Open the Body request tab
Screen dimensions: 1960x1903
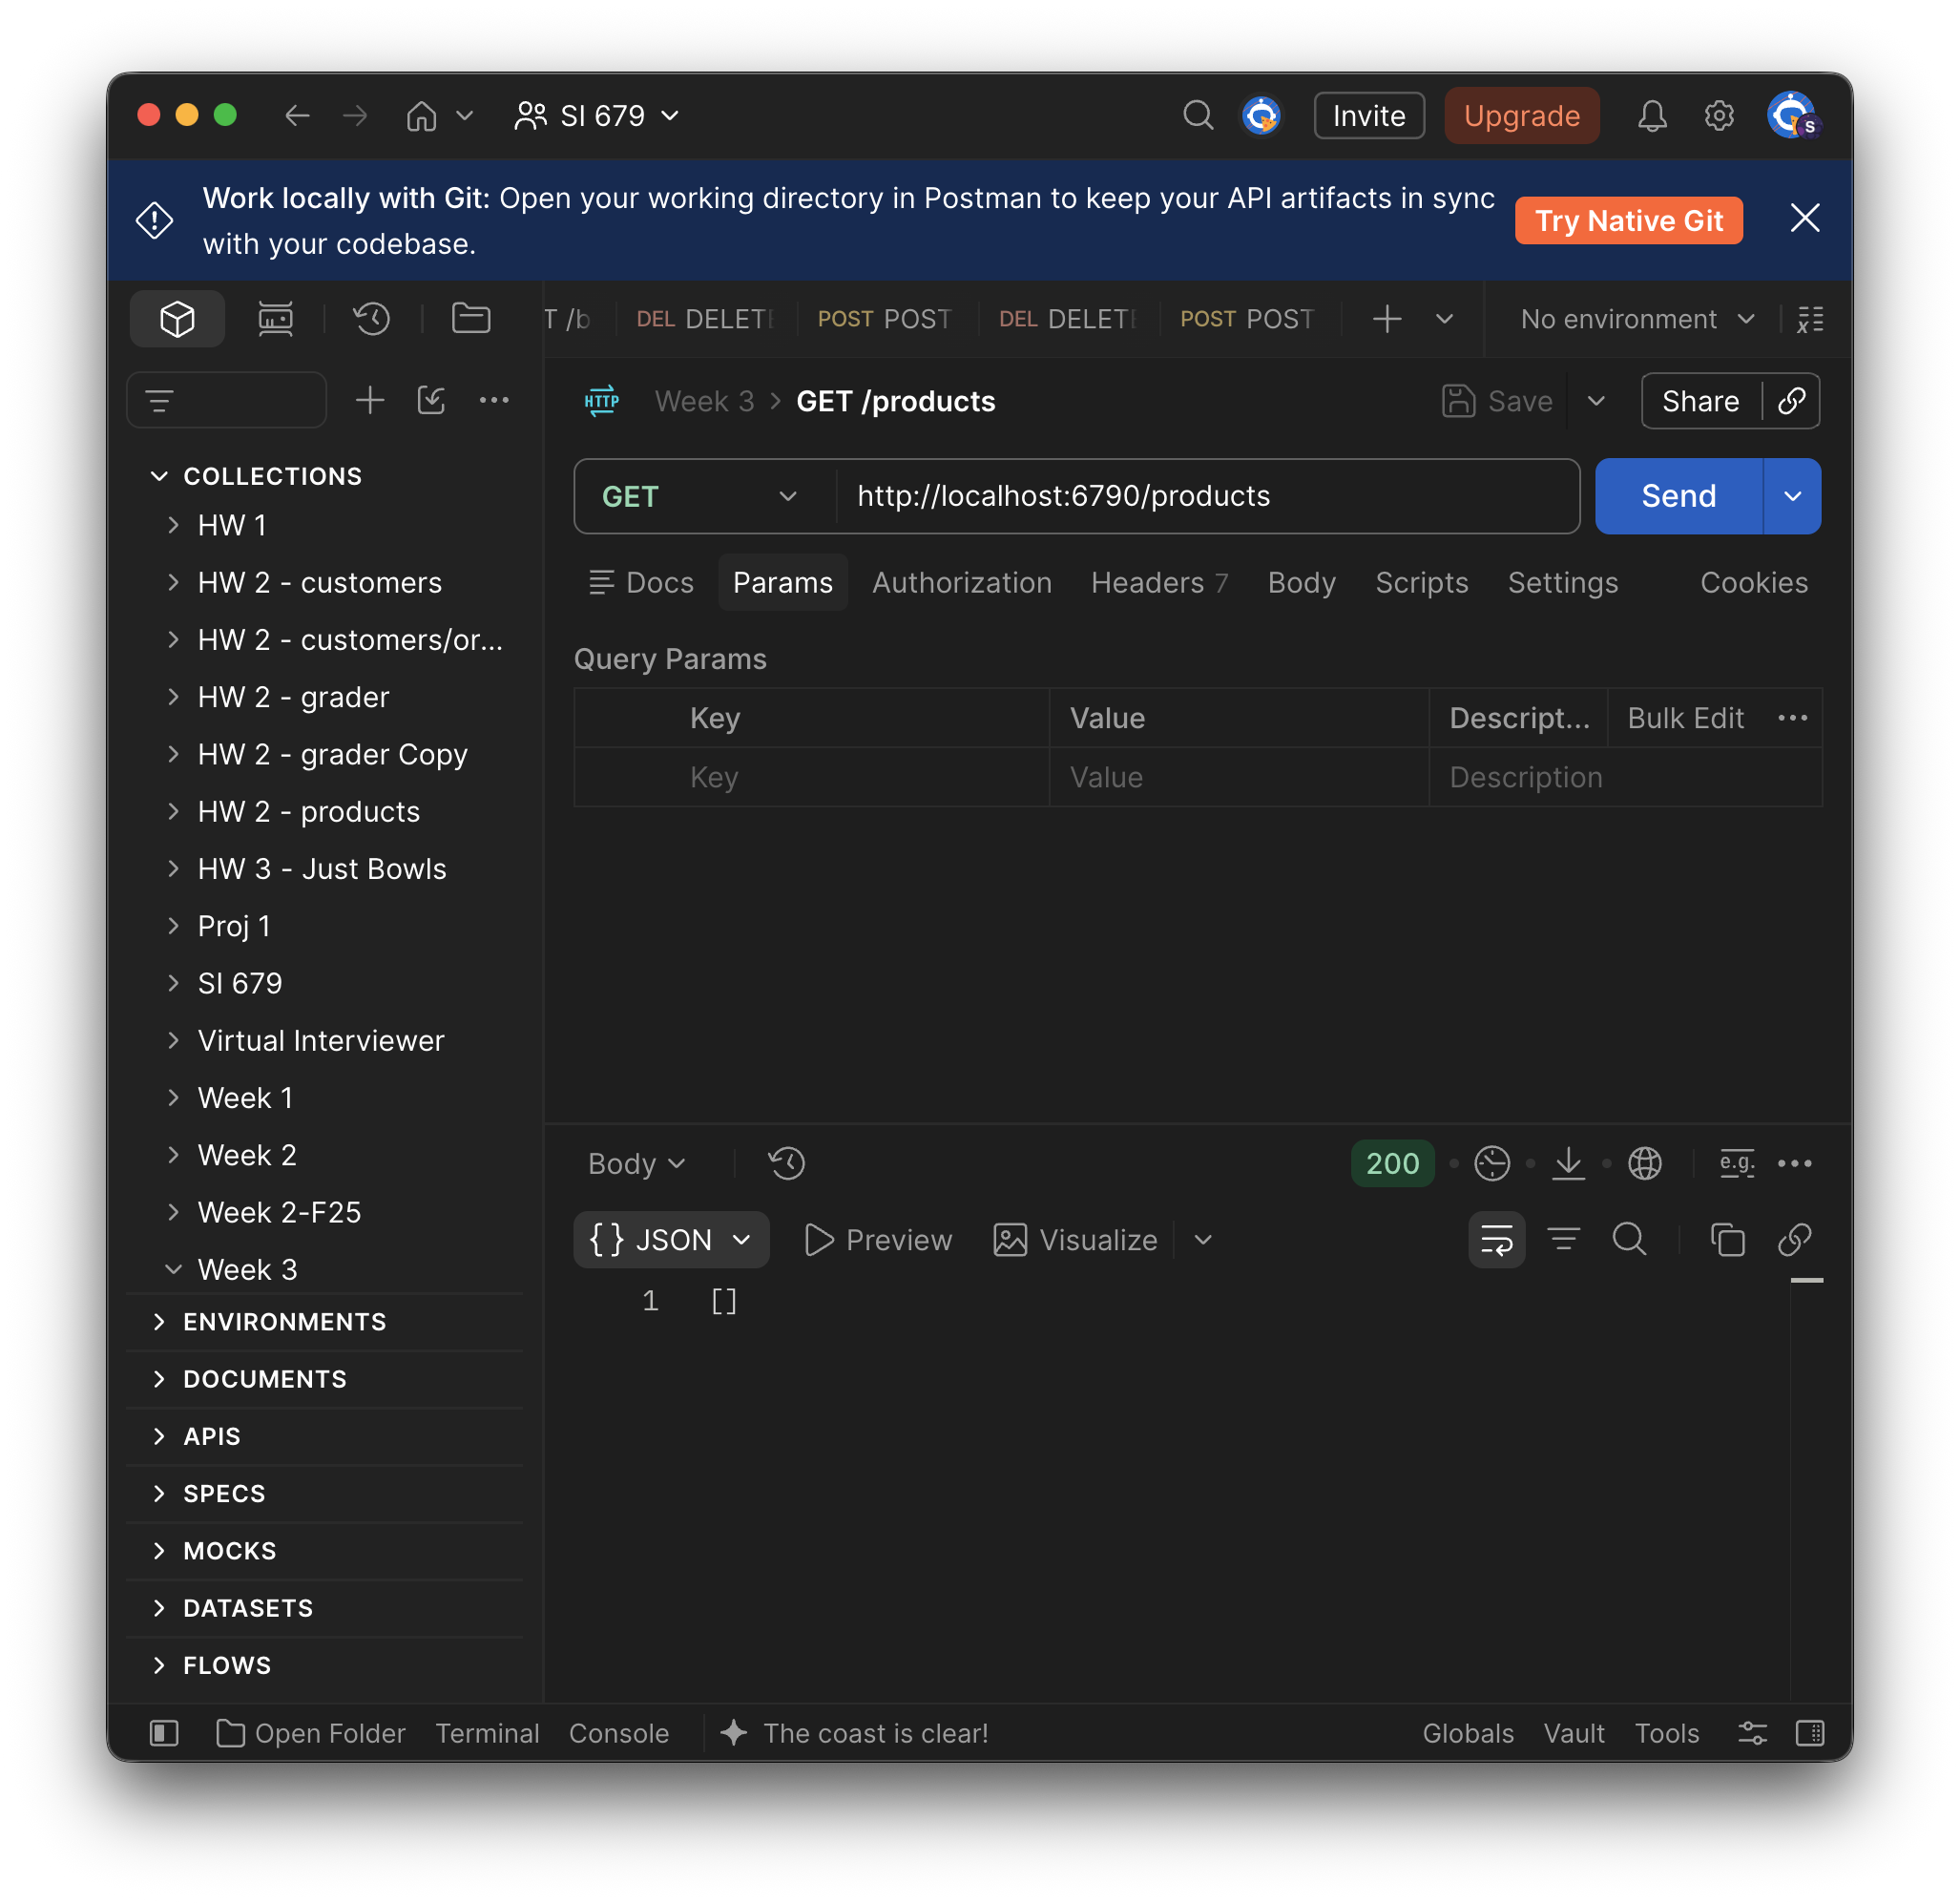tap(1301, 582)
